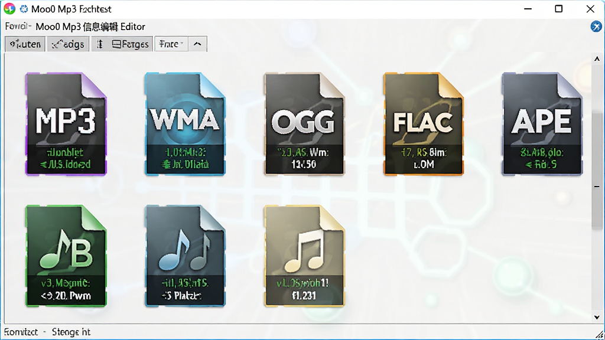This screenshot has height=340, width=605.
Task: Open the green music-note B file icon
Action: (66, 256)
